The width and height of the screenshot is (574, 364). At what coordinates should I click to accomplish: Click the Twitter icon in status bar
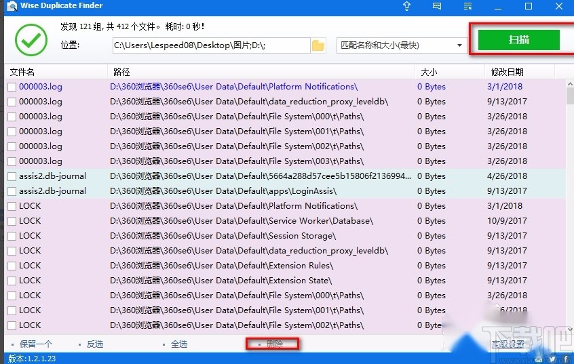pos(552,359)
